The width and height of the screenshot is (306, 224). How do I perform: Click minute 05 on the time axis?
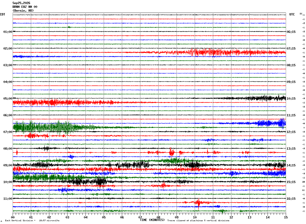point(104,217)
